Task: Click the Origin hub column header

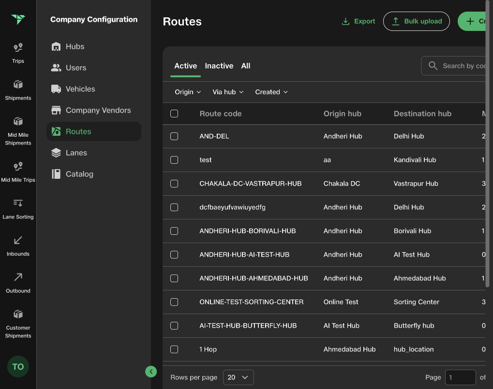Action: point(343,114)
